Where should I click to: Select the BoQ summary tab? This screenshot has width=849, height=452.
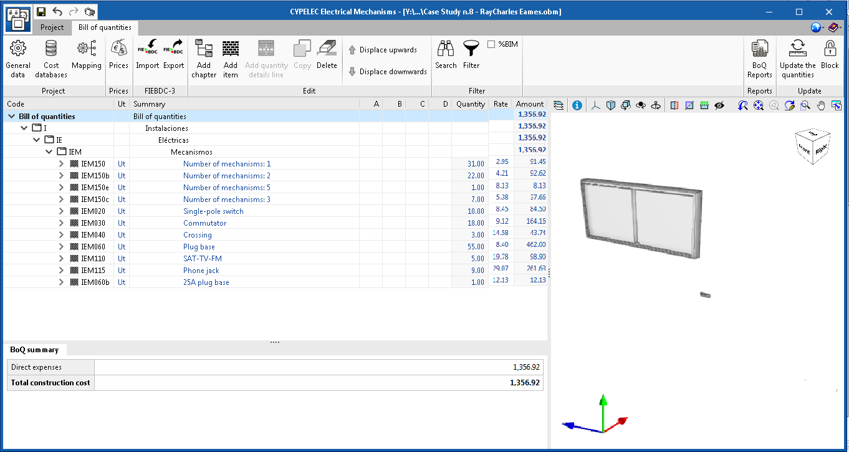(35, 349)
